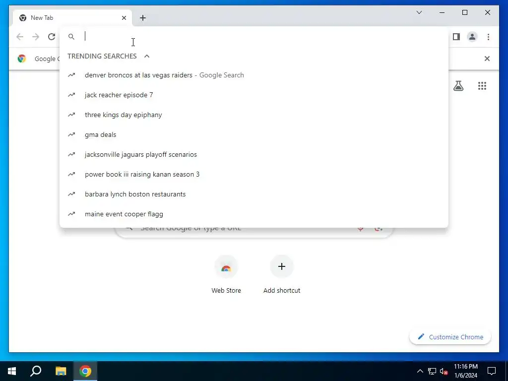Select gma deals suggestion
Screen dimensions: 508x381
254,134
